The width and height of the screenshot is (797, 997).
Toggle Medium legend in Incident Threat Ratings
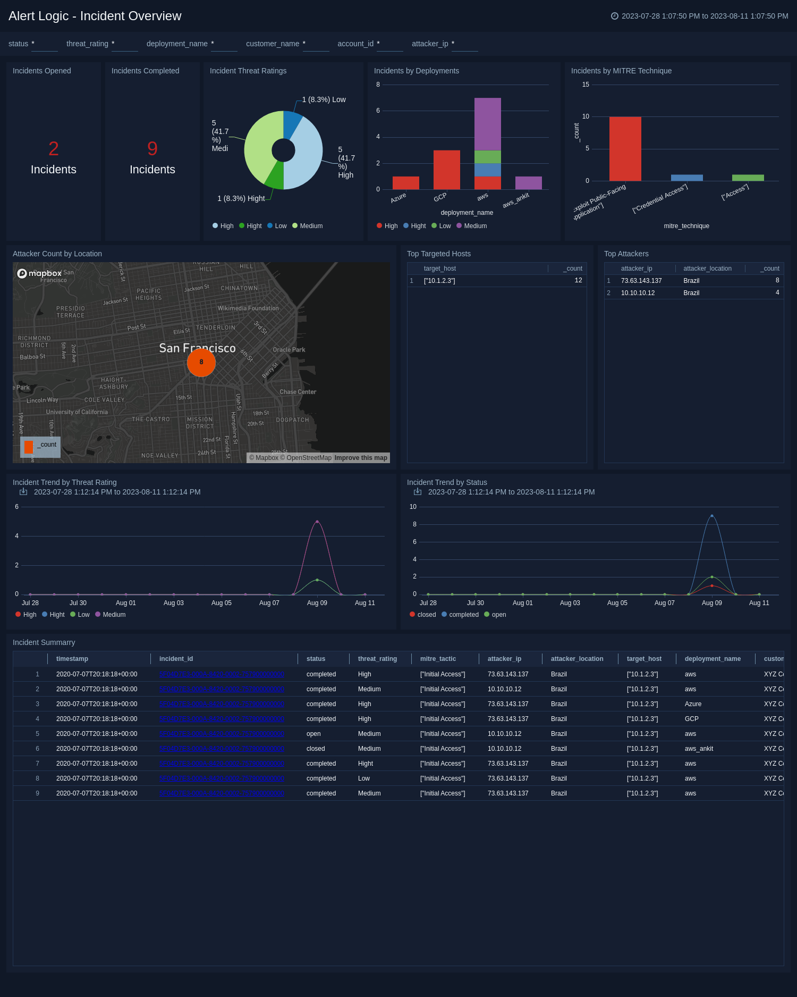(308, 226)
